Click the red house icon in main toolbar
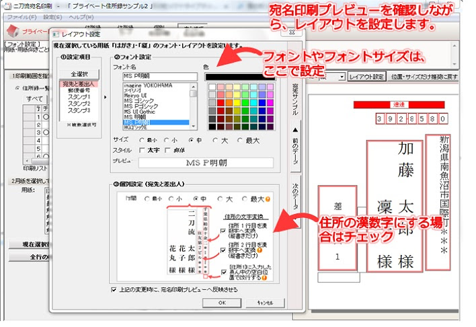 pyautogui.click(x=13, y=30)
